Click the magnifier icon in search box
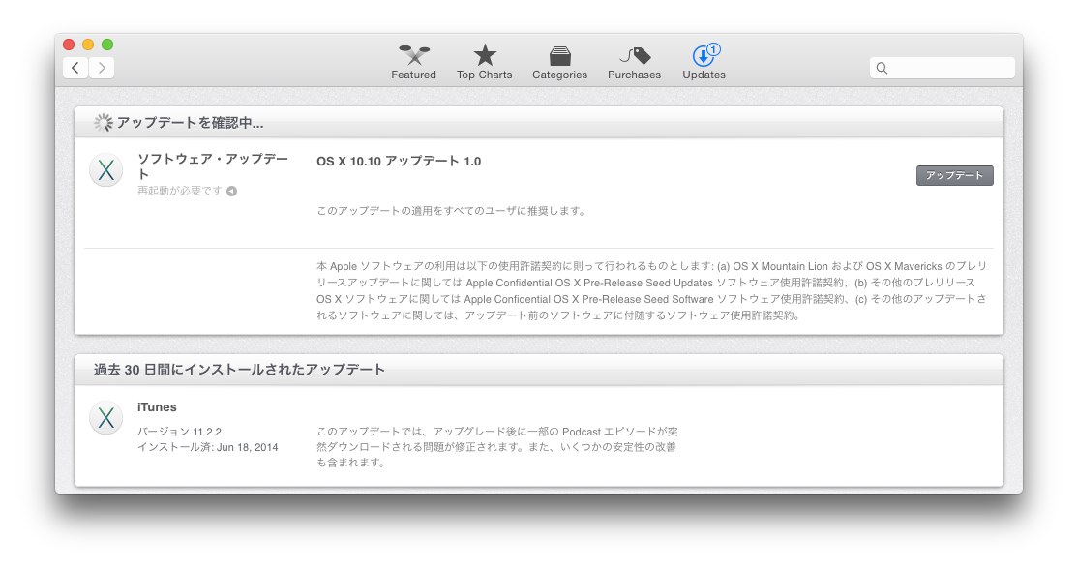This screenshot has width=1078, height=570. 883,68
